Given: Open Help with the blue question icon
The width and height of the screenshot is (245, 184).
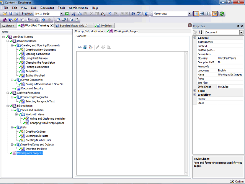Looking at the screenshot, I should pyautogui.click(x=146, y=14).
